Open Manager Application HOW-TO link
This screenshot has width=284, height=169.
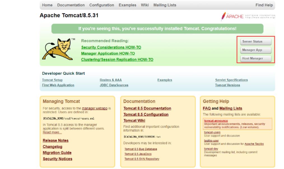108,53
